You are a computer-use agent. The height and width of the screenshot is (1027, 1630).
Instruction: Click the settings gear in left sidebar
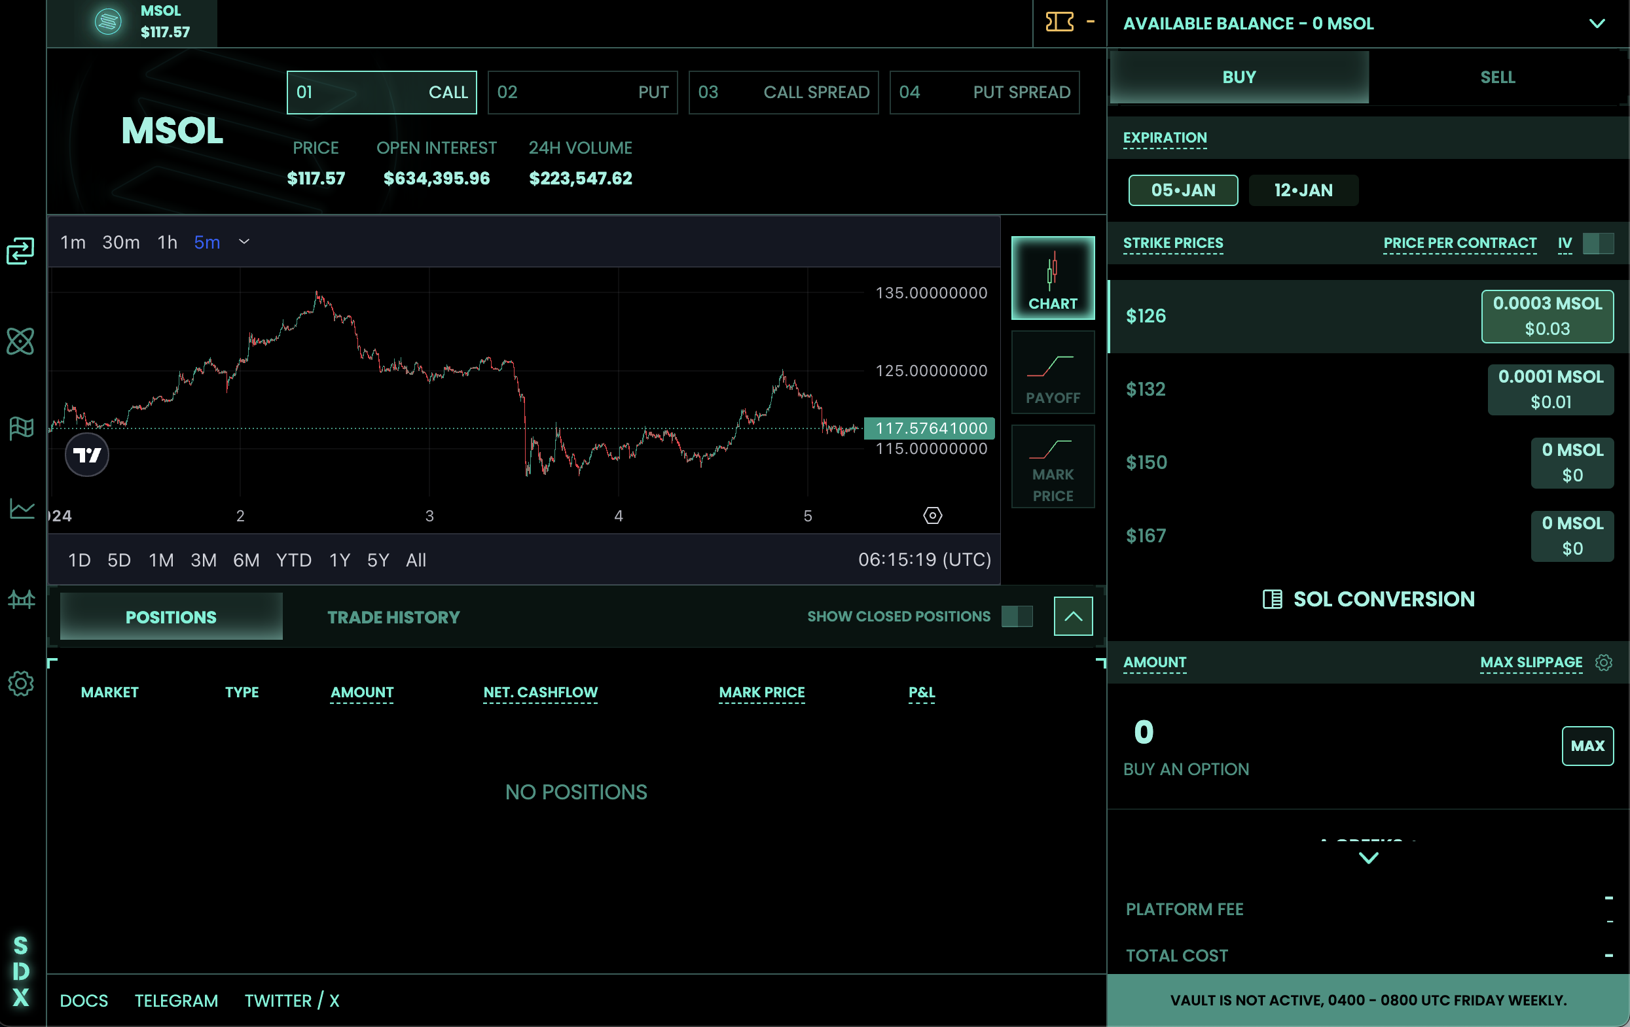pos(21,684)
